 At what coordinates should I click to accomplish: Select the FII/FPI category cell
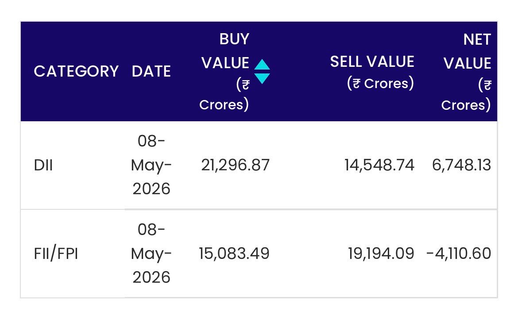click(x=56, y=254)
